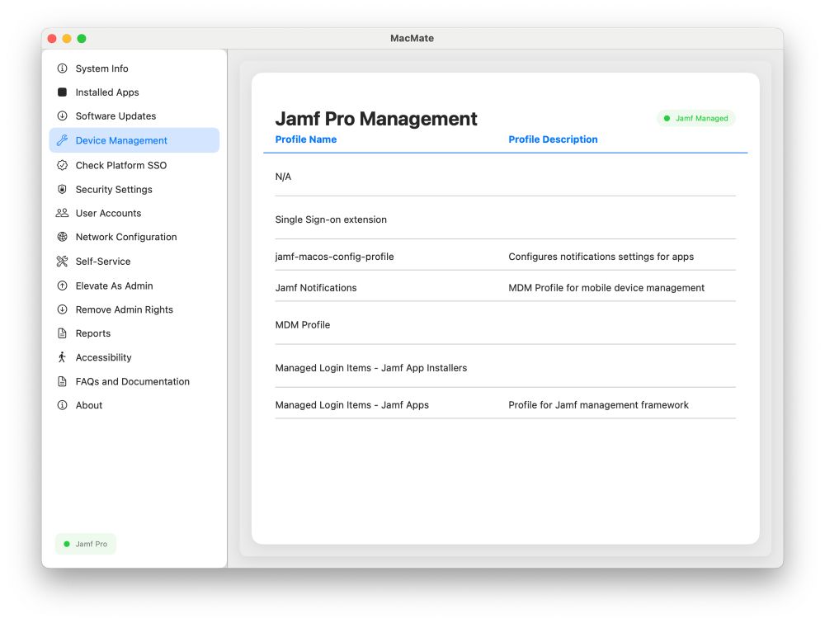Image resolution: width=825 pixels, height=623 pixels.
Task: Click the Self-Service tools icon
Action: point(62,261)
